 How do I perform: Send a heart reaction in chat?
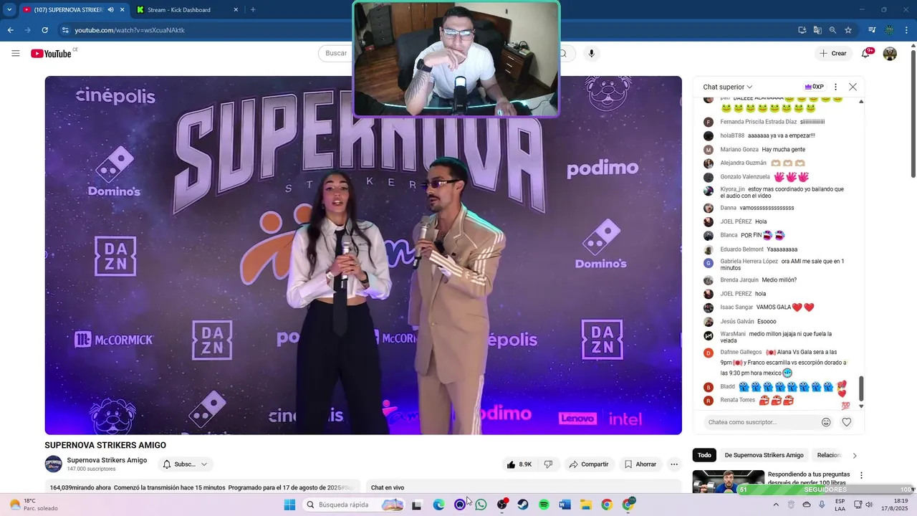click(x=846, y=422)
